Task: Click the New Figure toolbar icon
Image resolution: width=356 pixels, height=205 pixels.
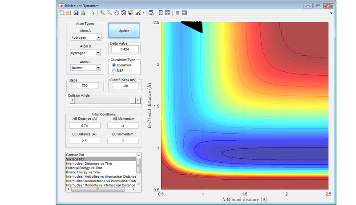Action: (x=62, y=13)
